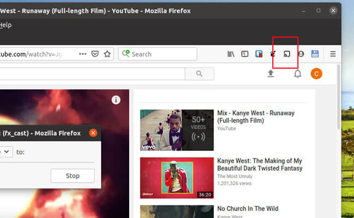354x218 pixels.
Task: Toggle the Firefox sidebar view icon
Action: click(x=245, y=54)
